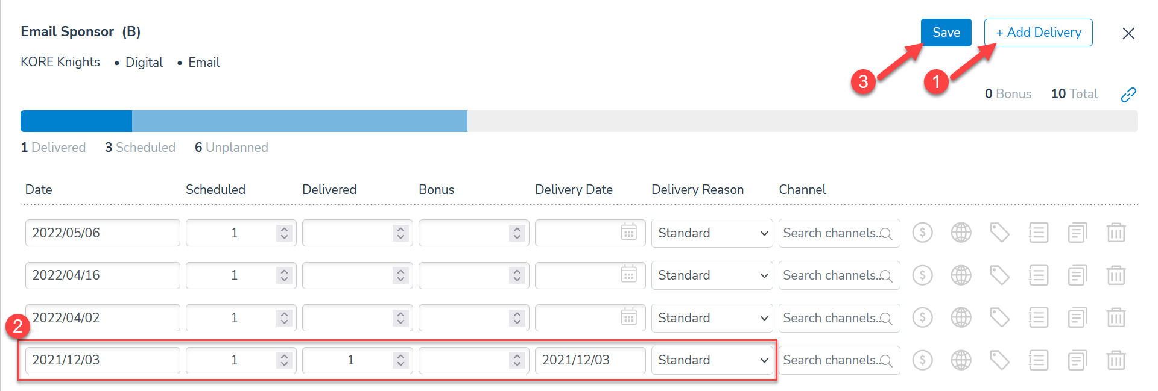
Task: Open Delivery Reason dropdown for 2022/05/06
Action: tap(712, 233)
